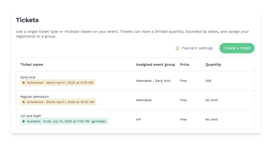Image resolution: width=271 pixels, height=144 pixels.
Task: Click the info icon beside Payment settings
Action: coord(177,48)
